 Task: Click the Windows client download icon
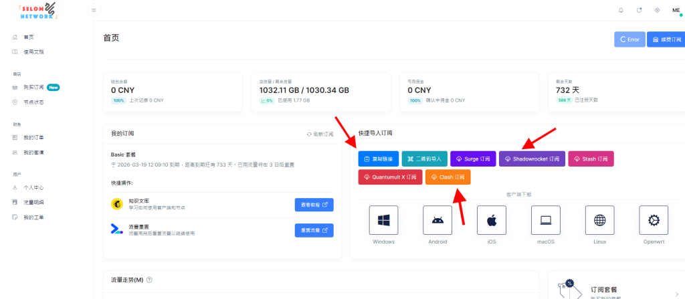pos(383,219)
